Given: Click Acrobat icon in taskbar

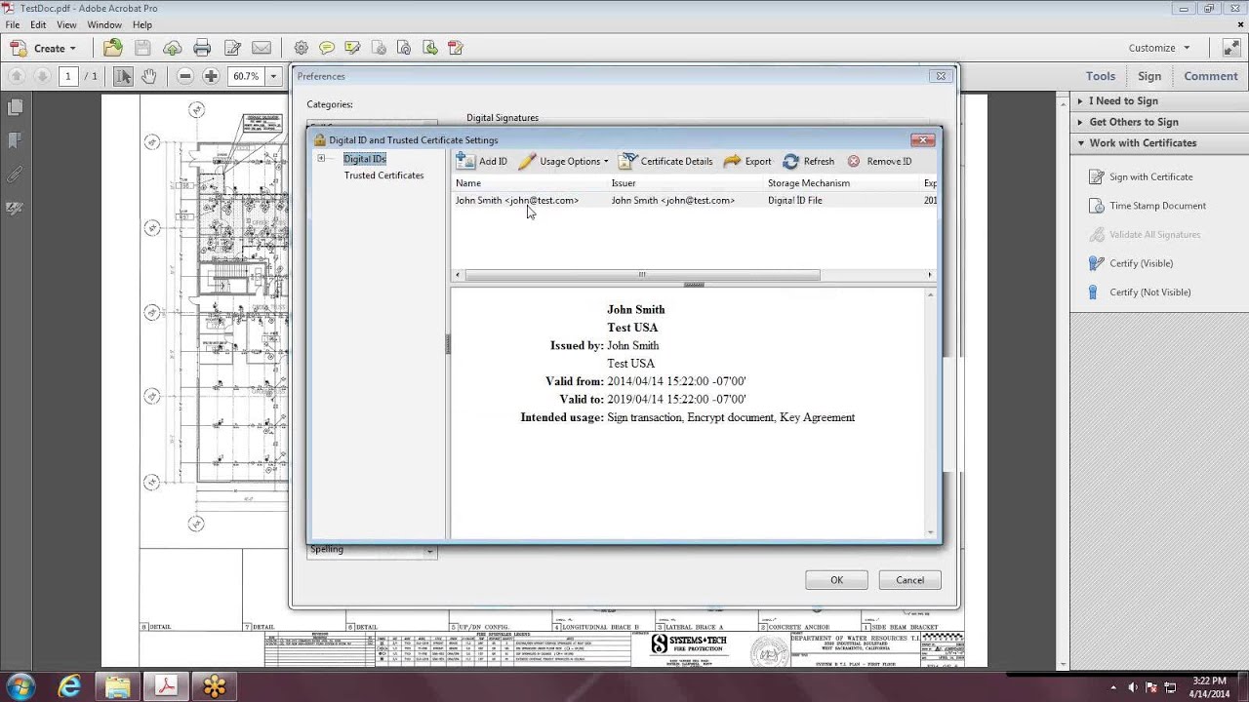Looking at the screenshot, I should (167, 686).
